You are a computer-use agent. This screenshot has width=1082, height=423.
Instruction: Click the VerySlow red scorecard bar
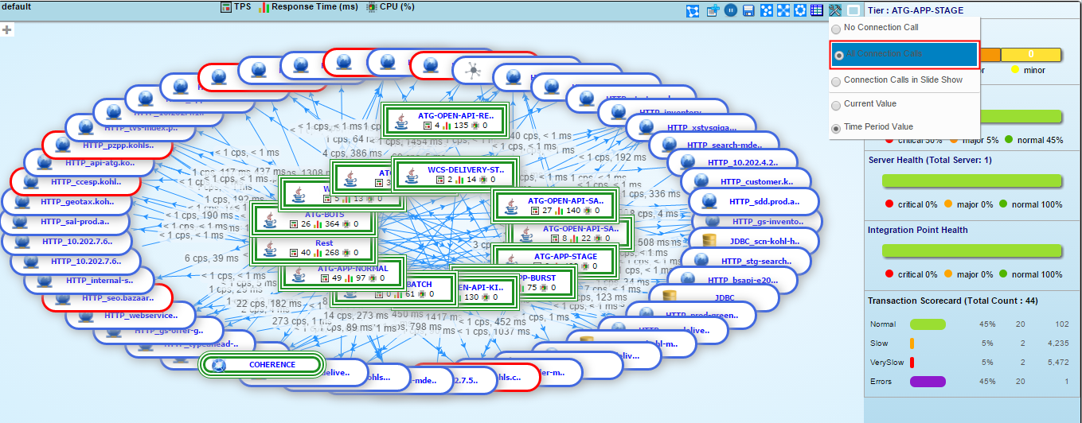[x=912, y=363]
